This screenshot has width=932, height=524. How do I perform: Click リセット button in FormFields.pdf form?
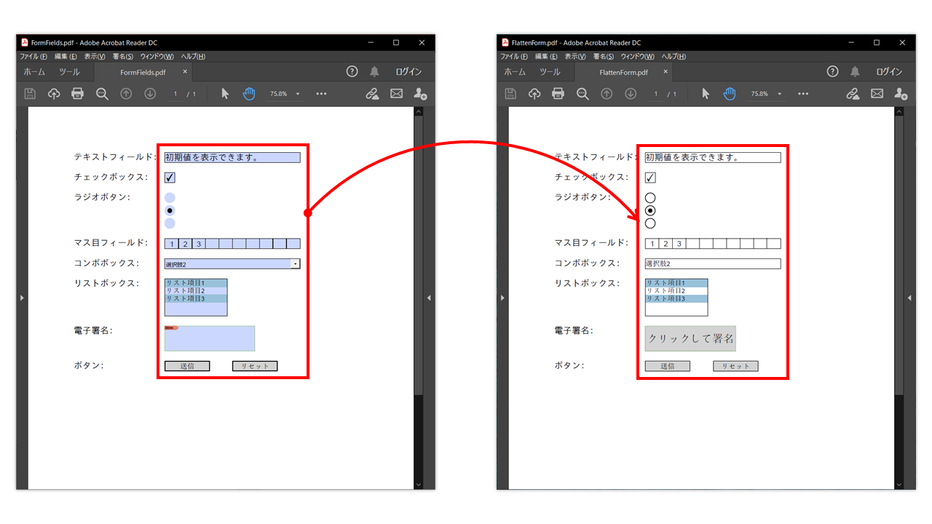(255, 366)
